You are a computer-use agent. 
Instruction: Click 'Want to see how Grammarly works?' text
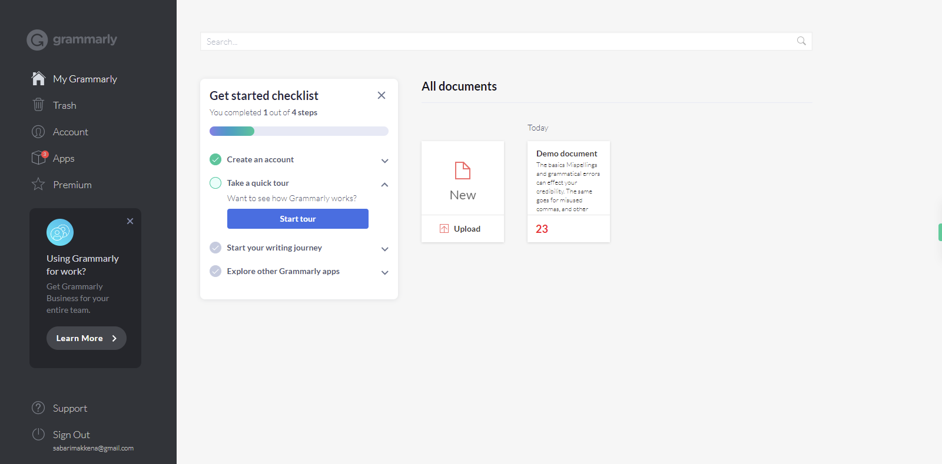pos(292,198)
